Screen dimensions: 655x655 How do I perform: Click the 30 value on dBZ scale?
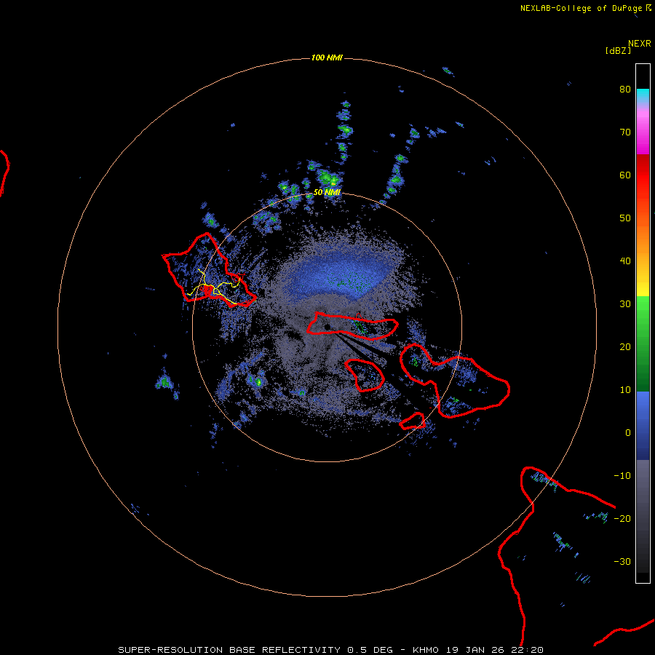pos(625,304)
